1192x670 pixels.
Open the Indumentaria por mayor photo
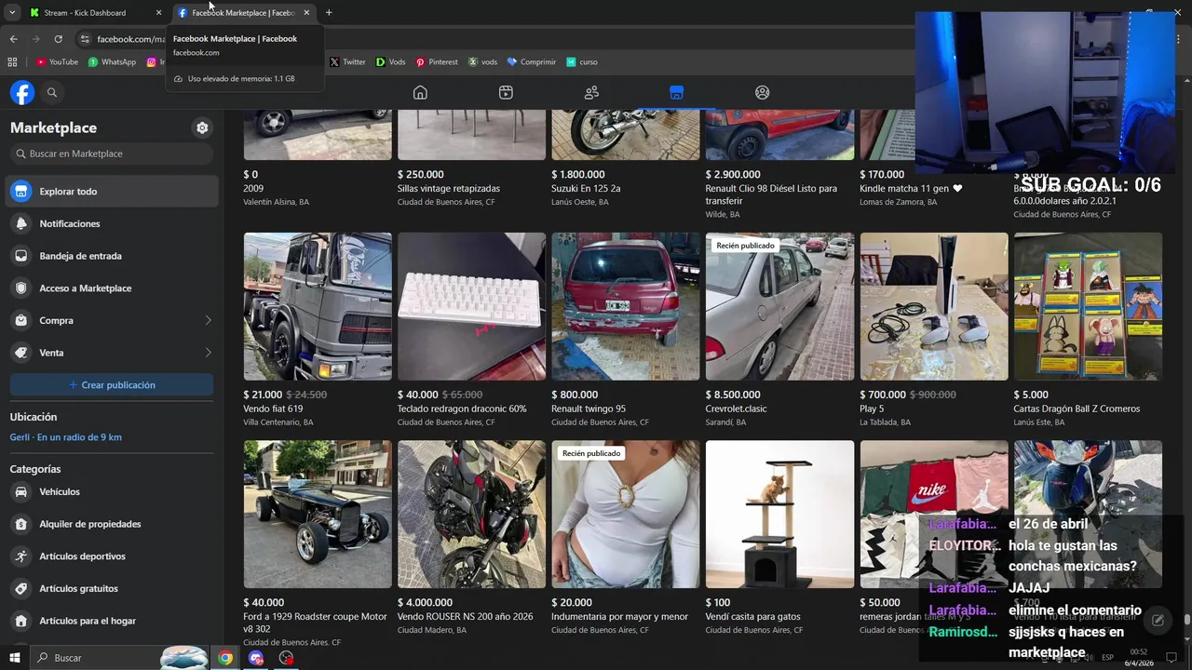point(626,515)
